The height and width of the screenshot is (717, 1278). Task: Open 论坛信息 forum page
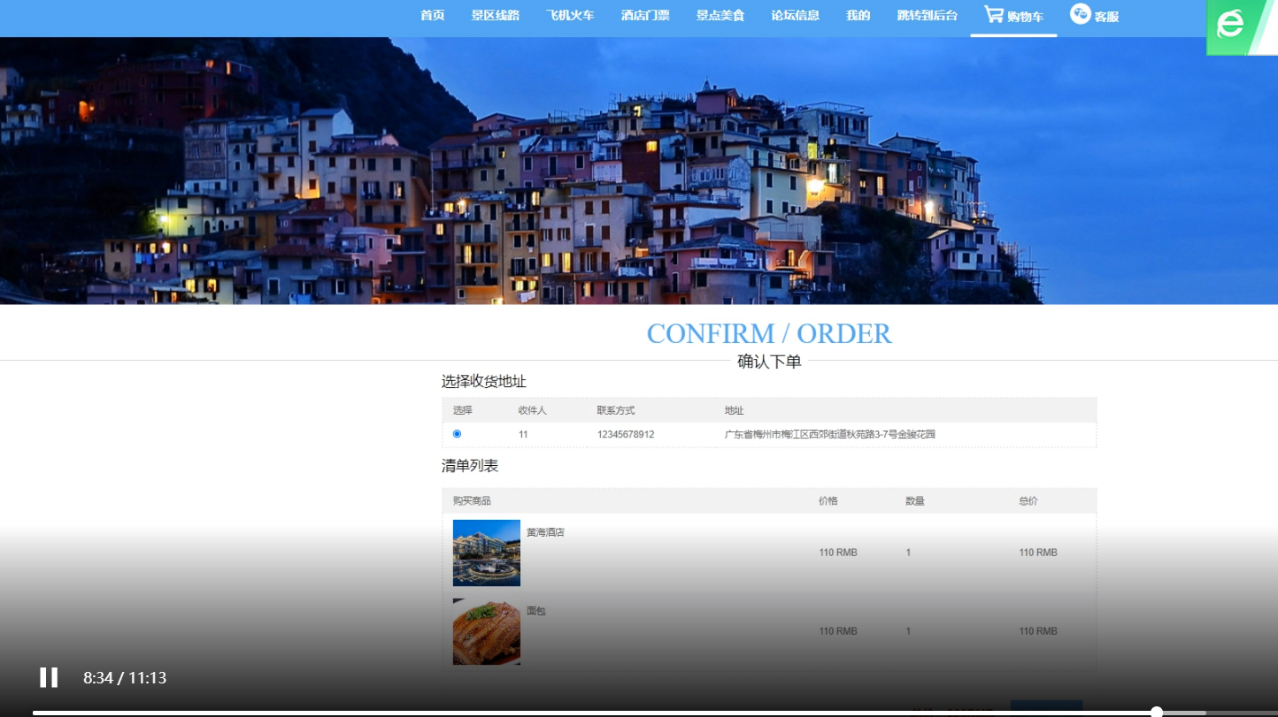(795, 16)
